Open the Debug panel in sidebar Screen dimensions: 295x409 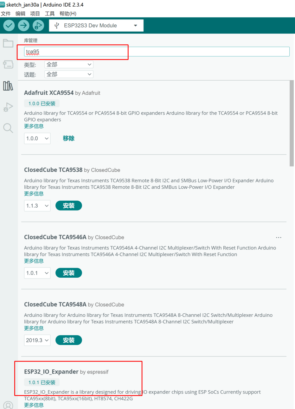8,107
